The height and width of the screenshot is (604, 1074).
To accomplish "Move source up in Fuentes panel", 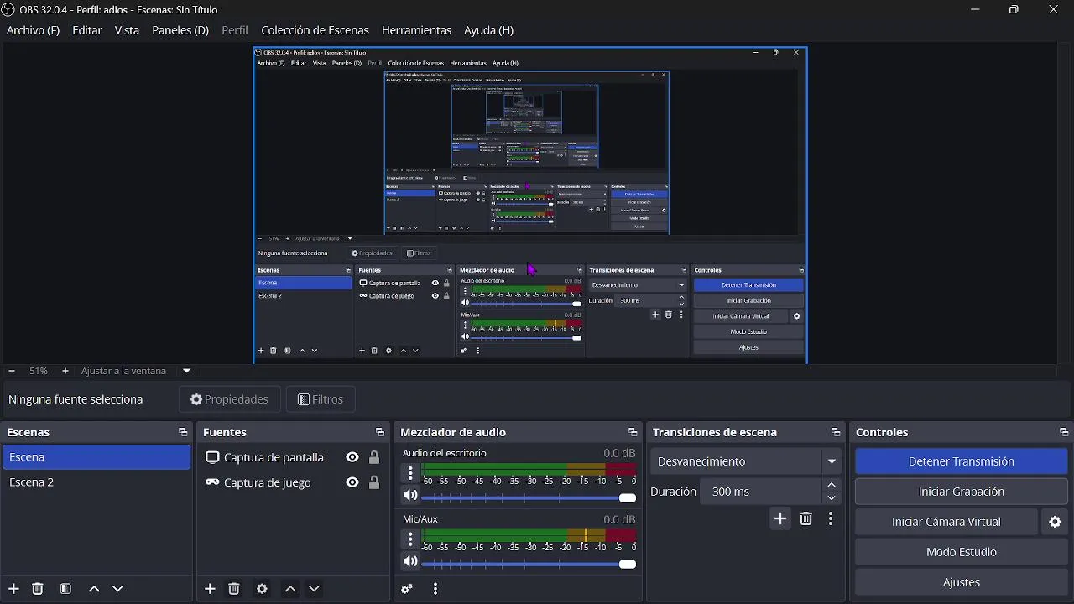I will pyautogui.click(x=290, y=589).
